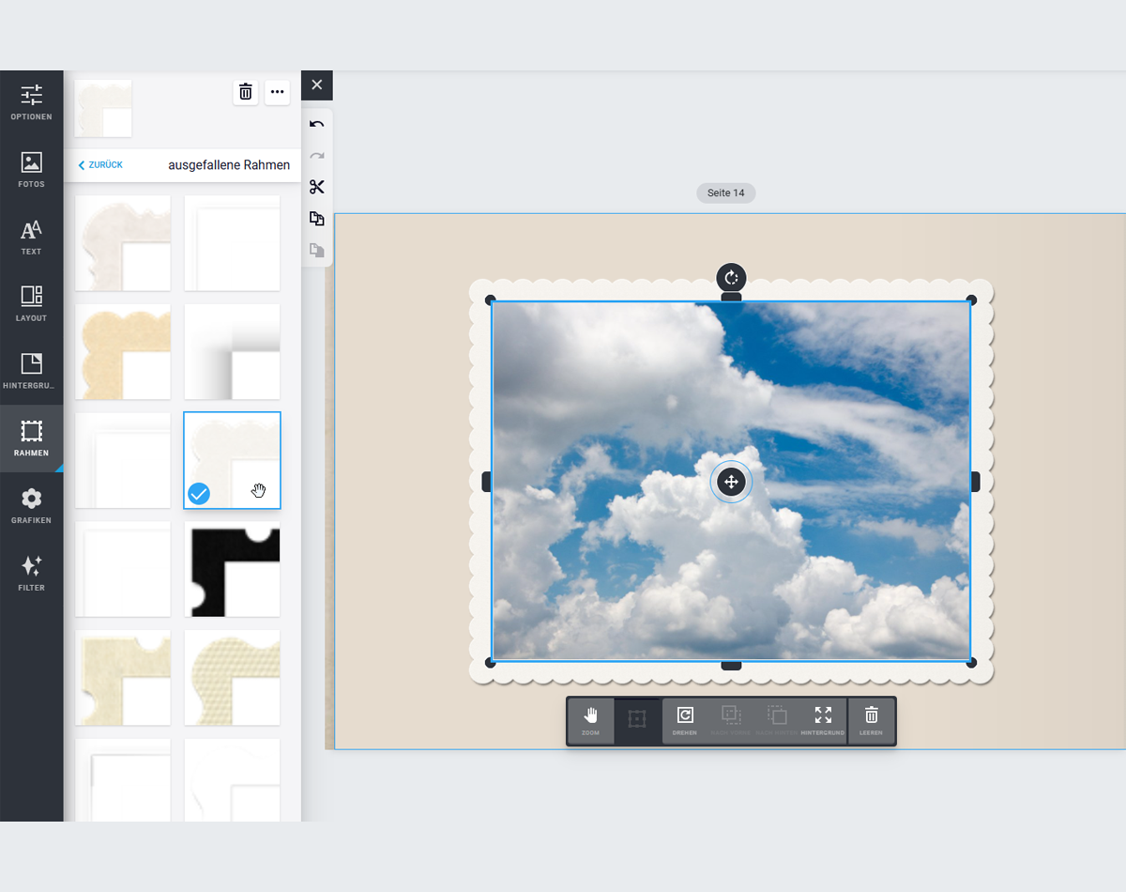Image resolution: width=1126 pixels, height=892 pixels.
Task: Click the redo arrow
Action: coord(317,156)
